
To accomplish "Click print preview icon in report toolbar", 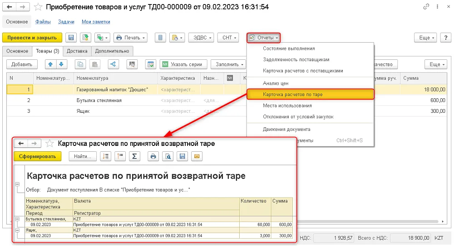I will [168, 156].
